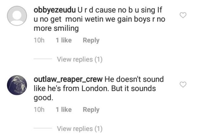Screen dimensions: 197x134
Task: Click the 10h timestamp under obbyezeudu's comment
Action: (39, 40)
